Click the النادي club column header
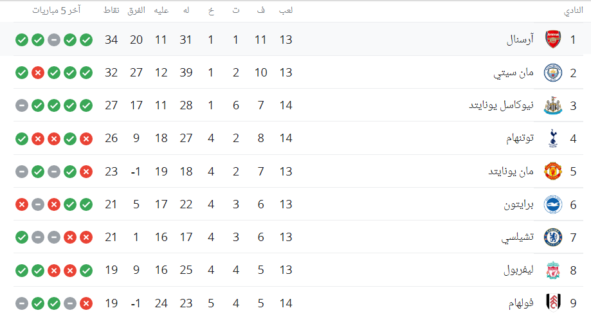Screen dimensions: 591x315 574,11
